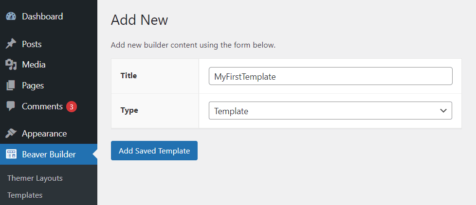Select the Beaver Builder menu item

tap(49, 154)
